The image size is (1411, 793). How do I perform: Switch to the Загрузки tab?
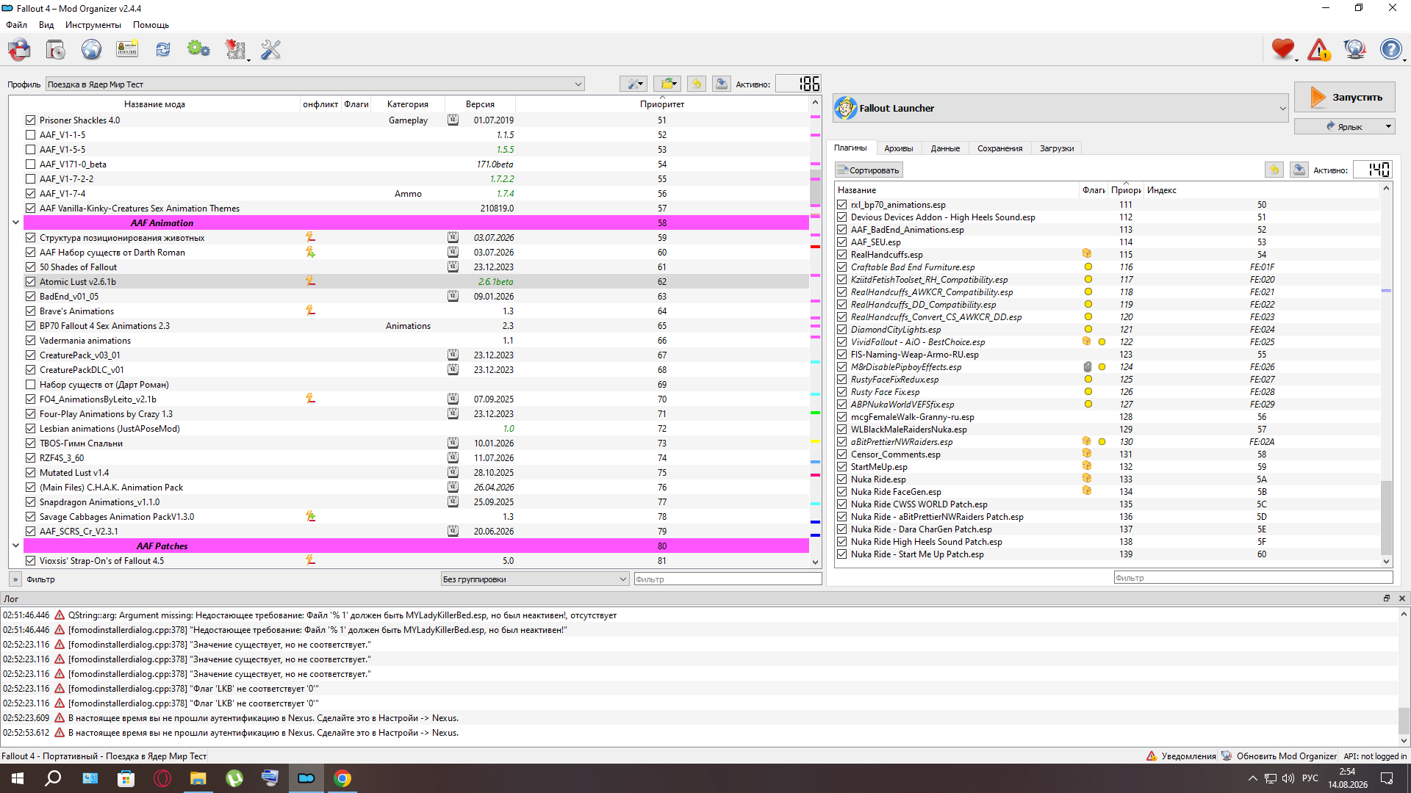(x=1057, y=148)
